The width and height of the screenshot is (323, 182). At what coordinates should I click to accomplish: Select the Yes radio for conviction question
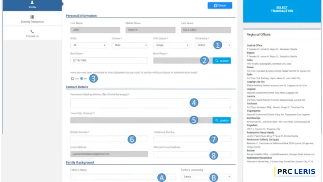pyautogui.click(x=72, y=78)
